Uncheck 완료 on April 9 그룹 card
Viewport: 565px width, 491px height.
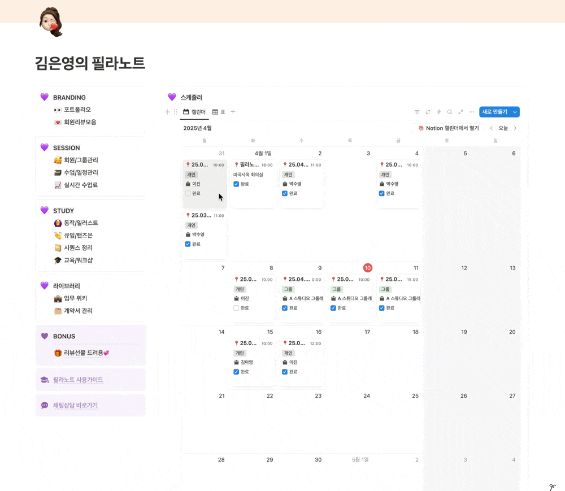click(285, 308)
